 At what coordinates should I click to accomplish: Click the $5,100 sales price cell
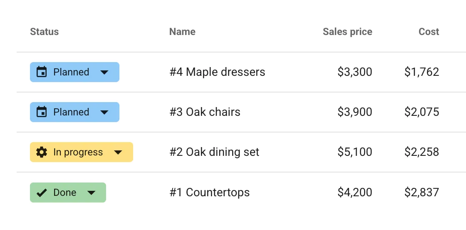point(355,152)
